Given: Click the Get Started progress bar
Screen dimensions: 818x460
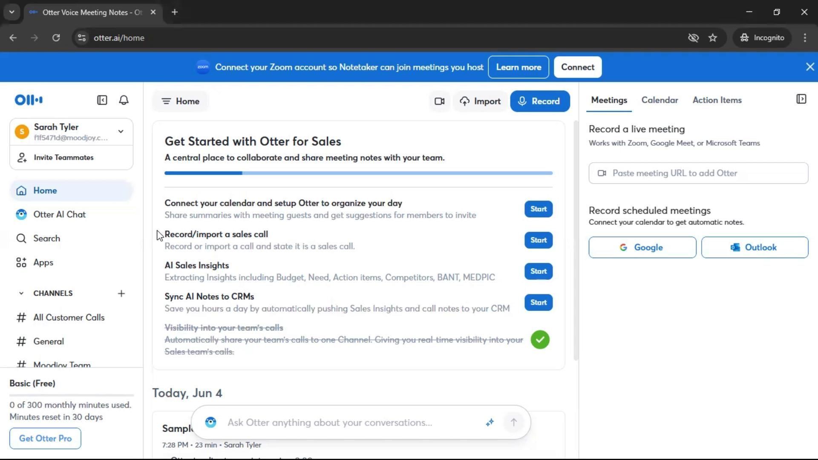Looking at the screenshot, I should (x=358, y=173).
